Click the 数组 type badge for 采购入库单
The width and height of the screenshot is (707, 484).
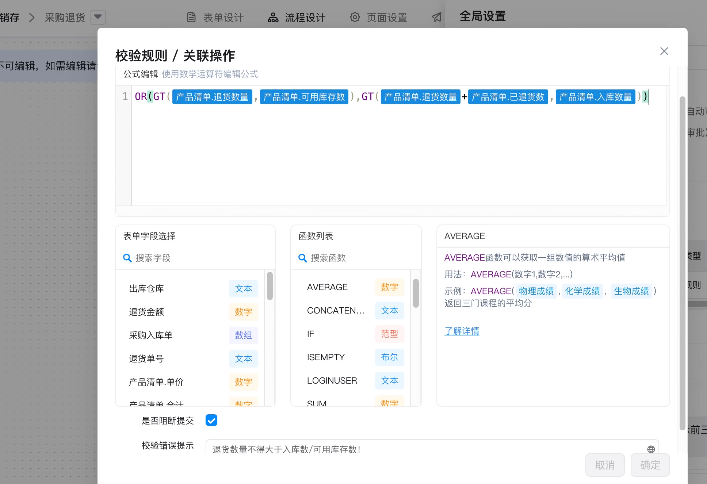244,335
